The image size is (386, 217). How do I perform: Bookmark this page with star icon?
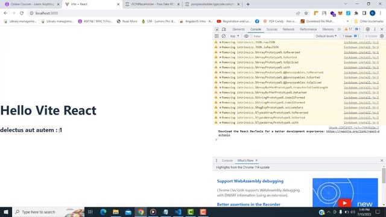click(306, 13)
